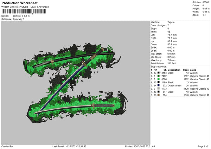Select the stitch count 564 in row 8
The height and width of the screenshot is (149, 211).
click(165, 95)
